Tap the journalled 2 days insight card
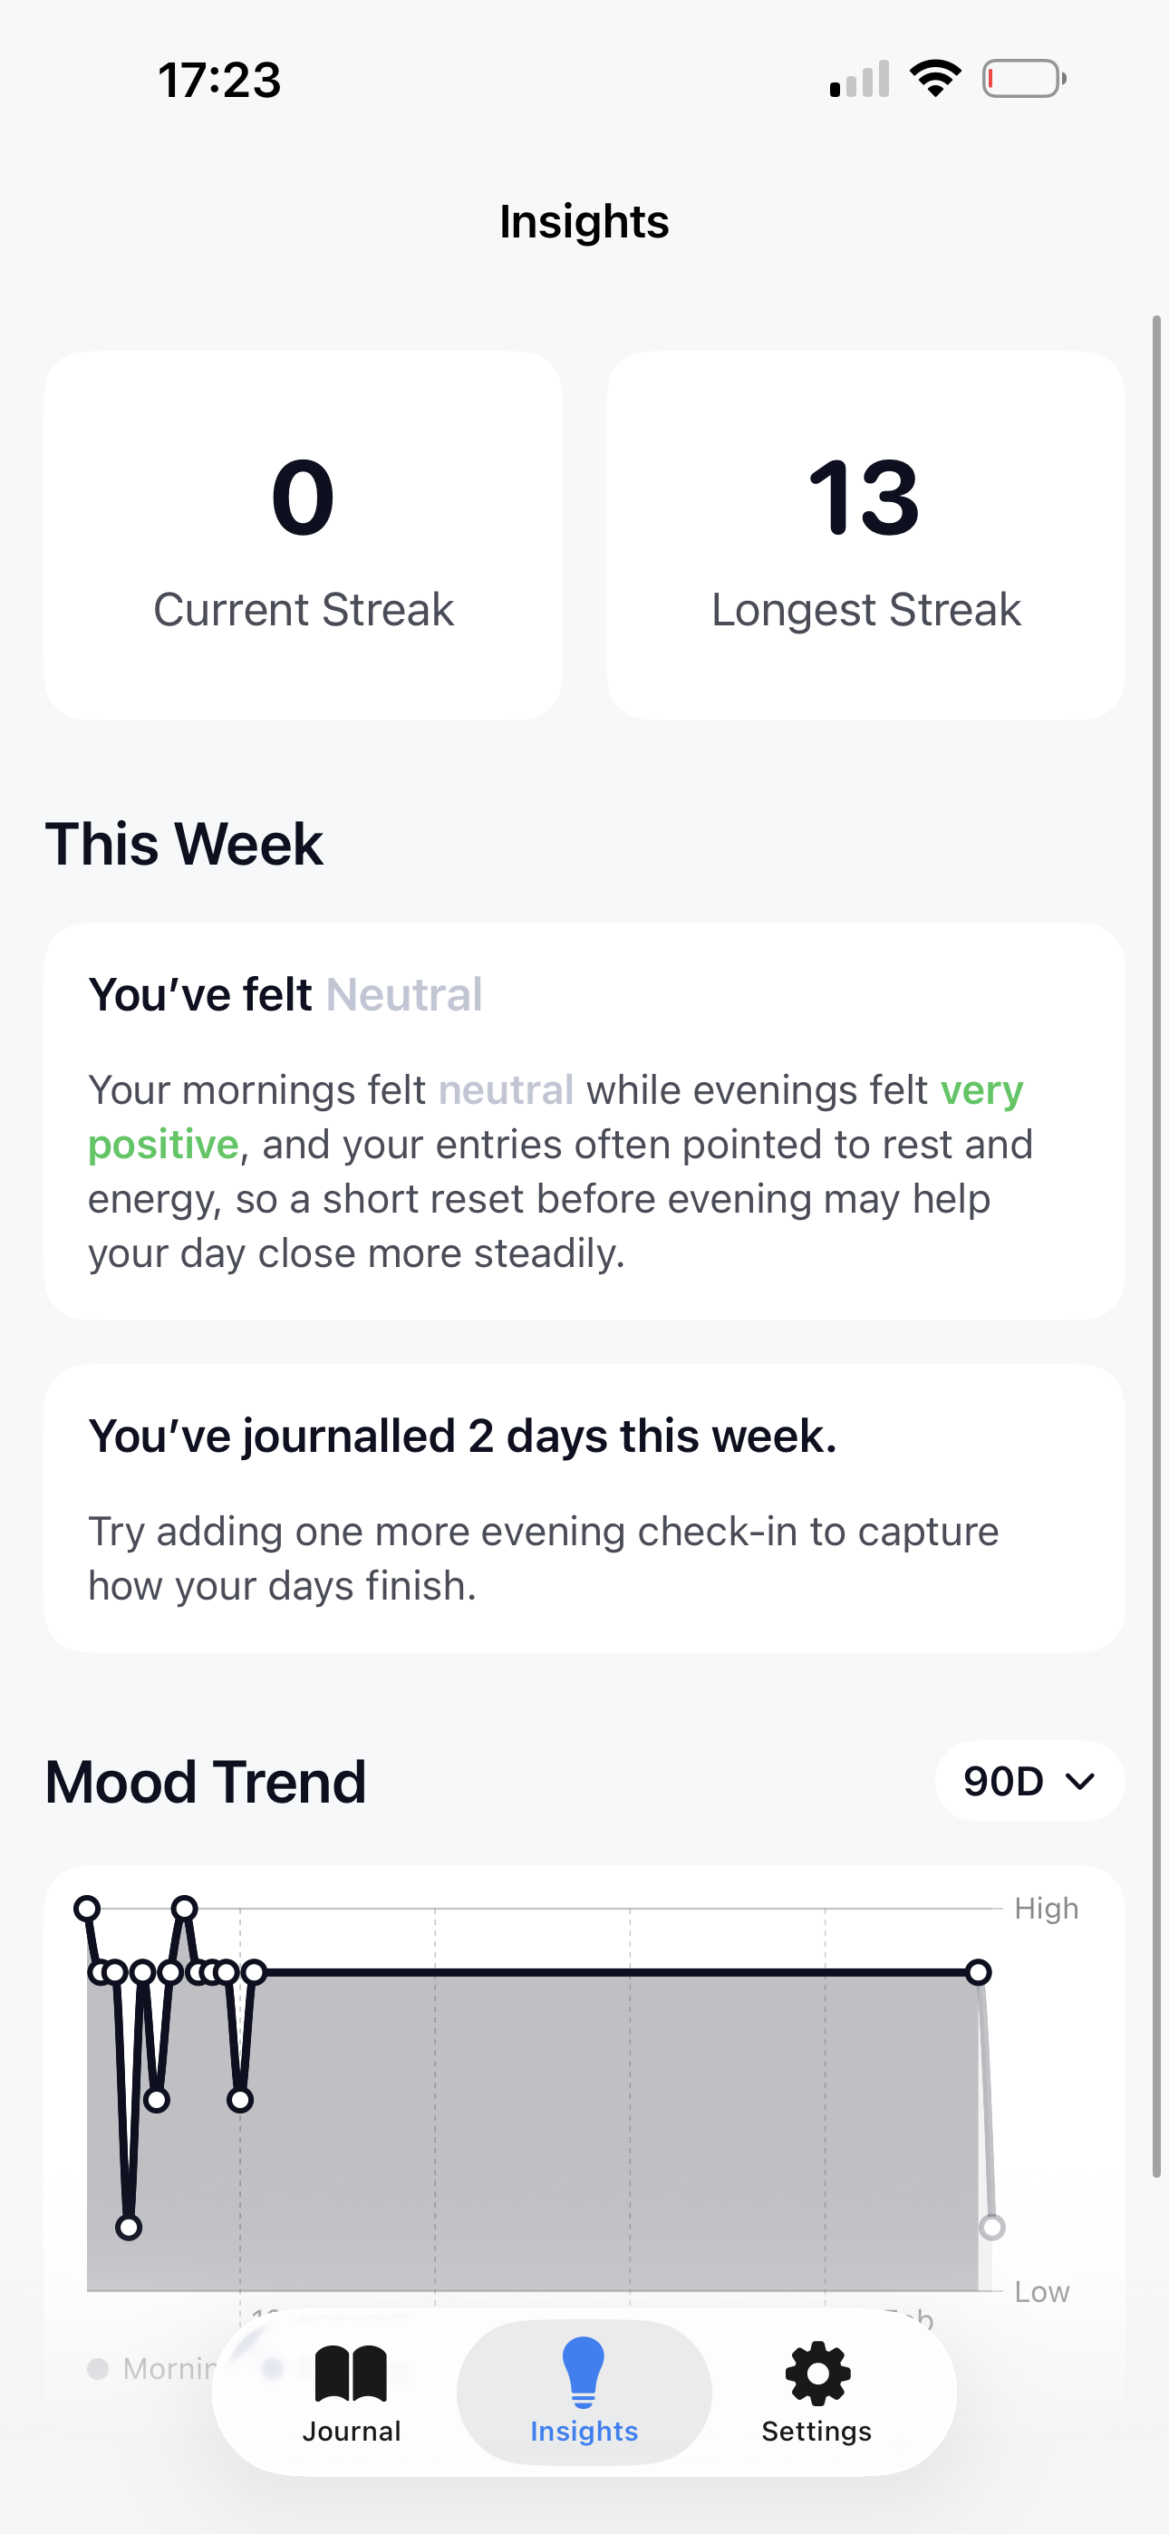The height and width of the screenshot is (2534, 1169). 584,1508
